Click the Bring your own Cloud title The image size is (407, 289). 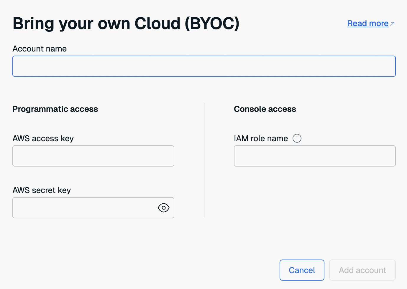tap(126, 24)
